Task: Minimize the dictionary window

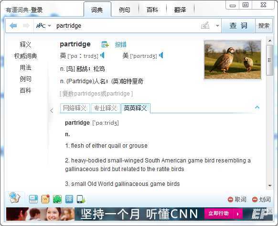Action: [233, 5]
